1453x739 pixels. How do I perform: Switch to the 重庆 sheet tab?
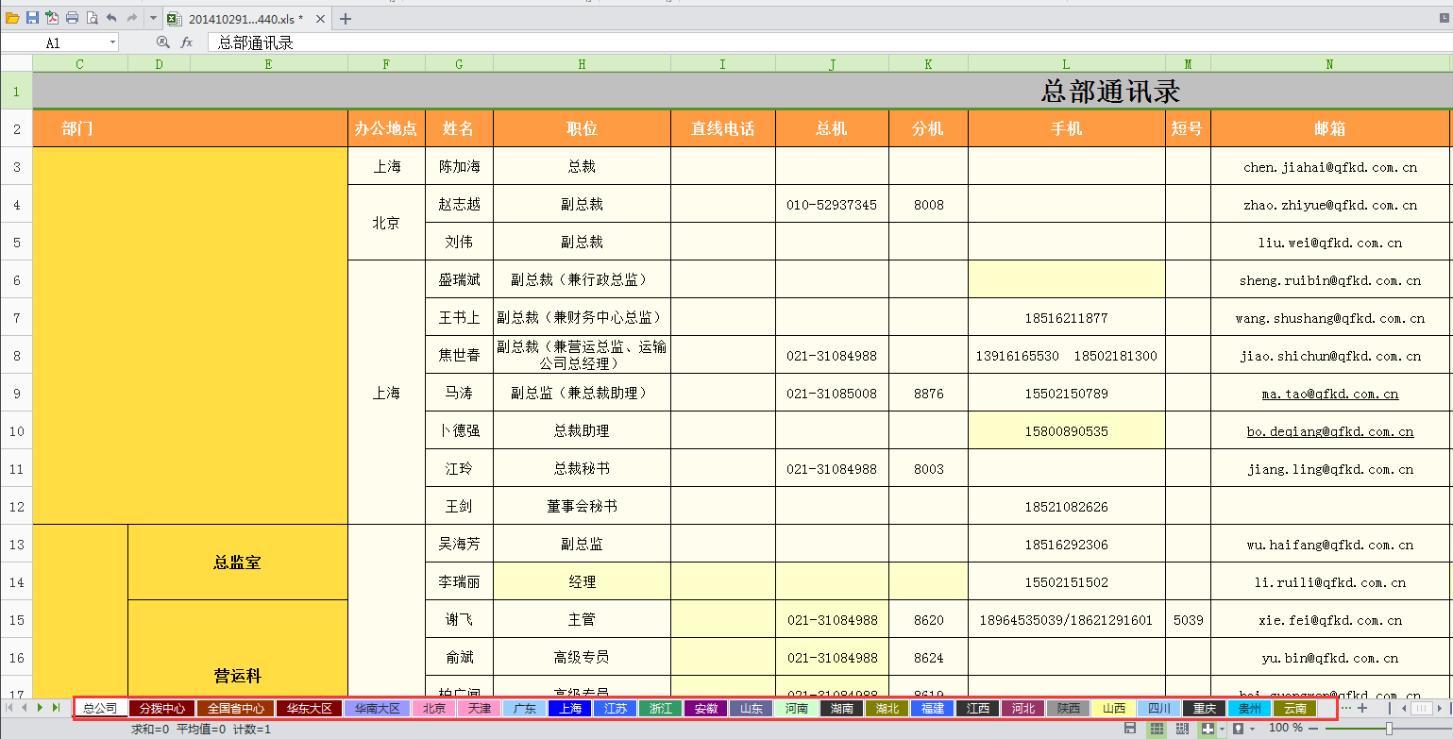(x=1205, y=708)
